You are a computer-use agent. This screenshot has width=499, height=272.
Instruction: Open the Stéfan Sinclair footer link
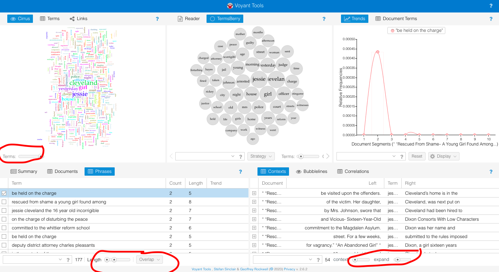(225, 269)
